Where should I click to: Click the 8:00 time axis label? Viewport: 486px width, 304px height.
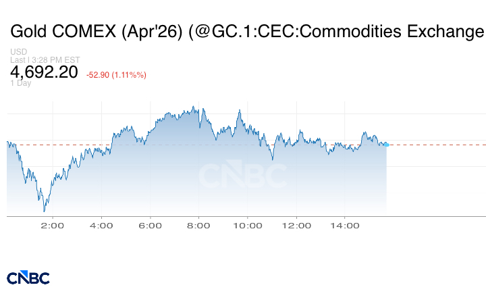(x=198, y=226)
